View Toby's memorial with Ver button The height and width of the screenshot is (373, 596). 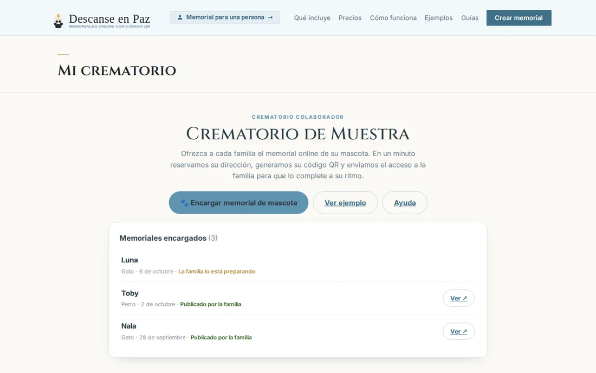coord(459,299)
